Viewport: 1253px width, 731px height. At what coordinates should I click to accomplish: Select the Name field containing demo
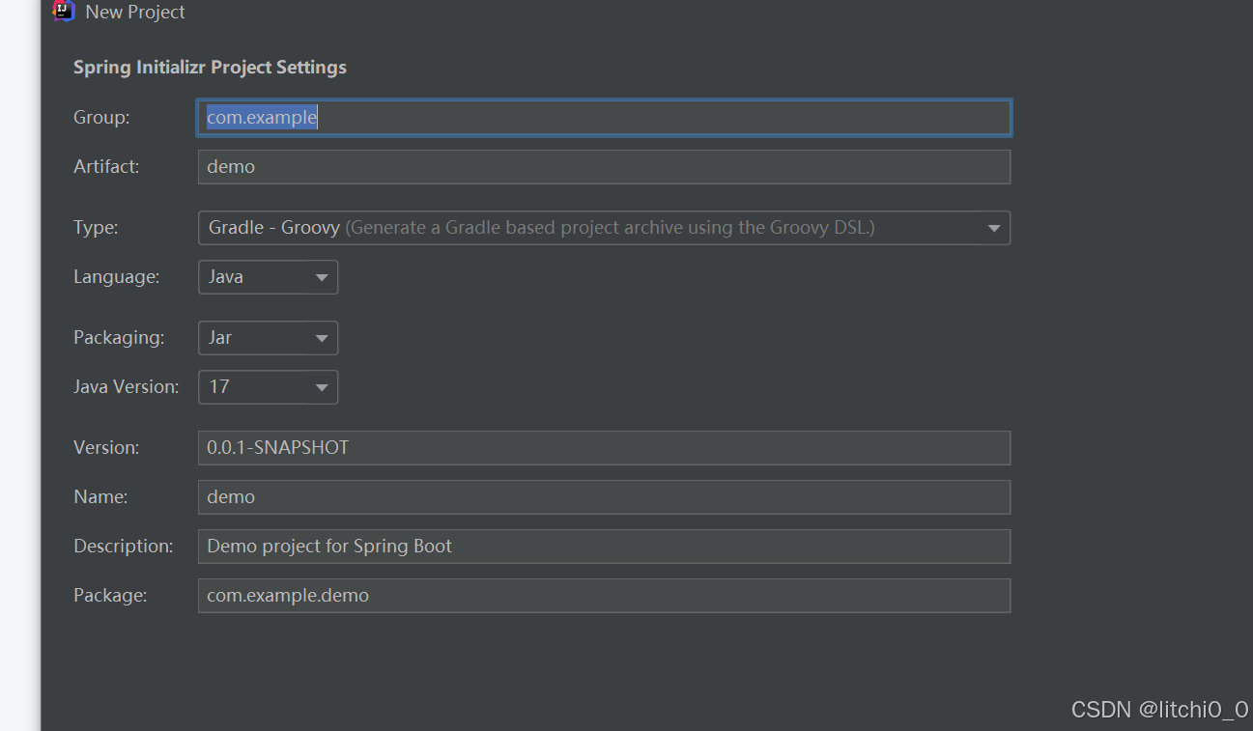(604, 497)
